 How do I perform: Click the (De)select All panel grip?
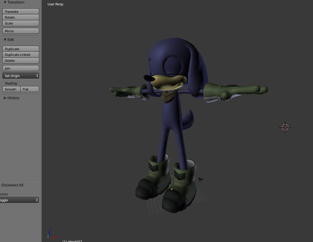pyautogui.click(x=37, y=185)
